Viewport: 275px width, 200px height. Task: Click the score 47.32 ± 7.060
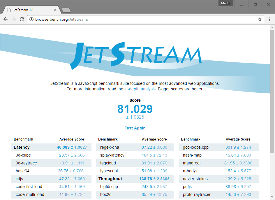72,179
